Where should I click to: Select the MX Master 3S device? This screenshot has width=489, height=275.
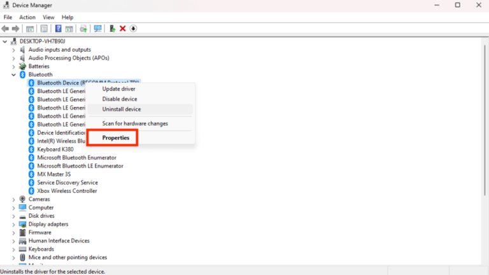pyautogui.click(x=54, y=174)
